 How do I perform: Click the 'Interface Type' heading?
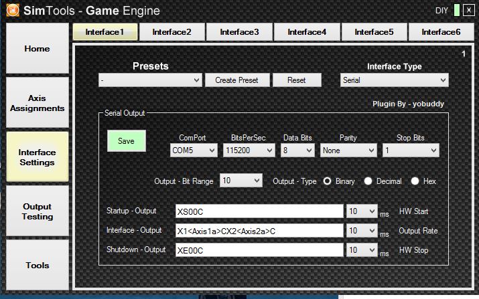point(395,67)
